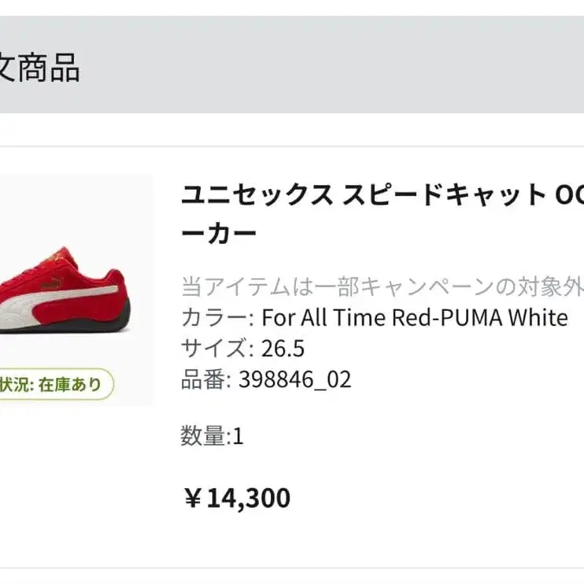Viewport: 584px width, 584px height.
Task: Click the ーカー second line of the title
Action: [x=219, y=234]
